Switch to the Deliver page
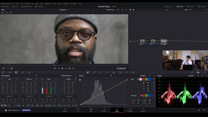Screen dimensions: 208x117 143,110
